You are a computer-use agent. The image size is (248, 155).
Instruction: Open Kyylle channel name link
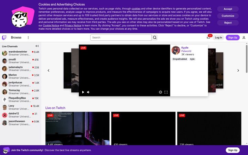185,48
